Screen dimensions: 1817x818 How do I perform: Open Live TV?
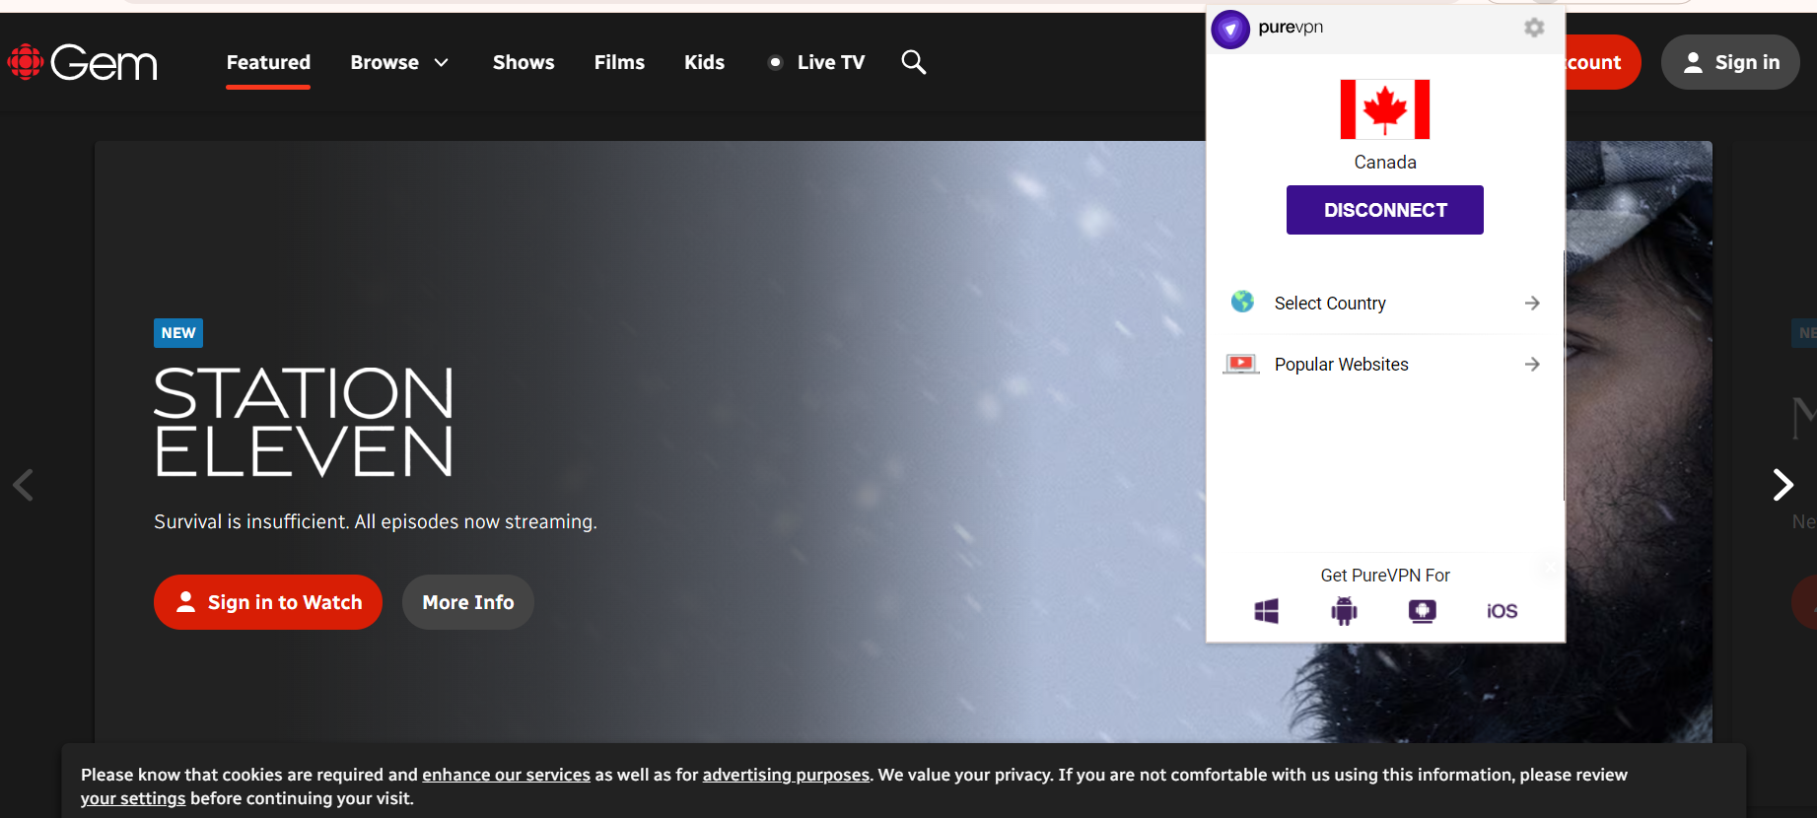point(817,62)
